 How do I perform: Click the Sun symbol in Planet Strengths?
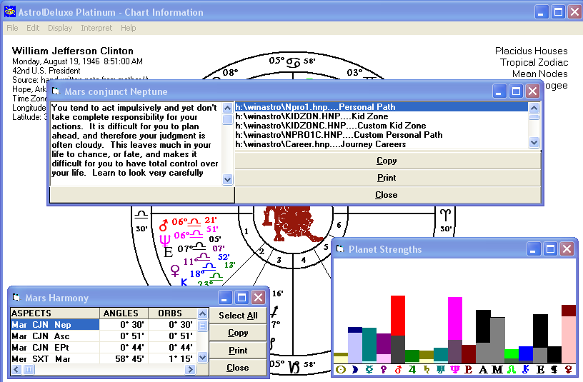pos(341,369)
